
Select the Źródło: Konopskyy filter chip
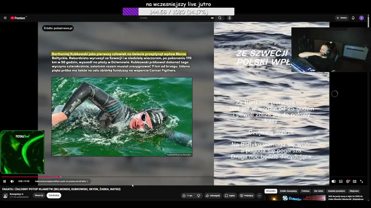pyautogui.click(x=288, y=191)
